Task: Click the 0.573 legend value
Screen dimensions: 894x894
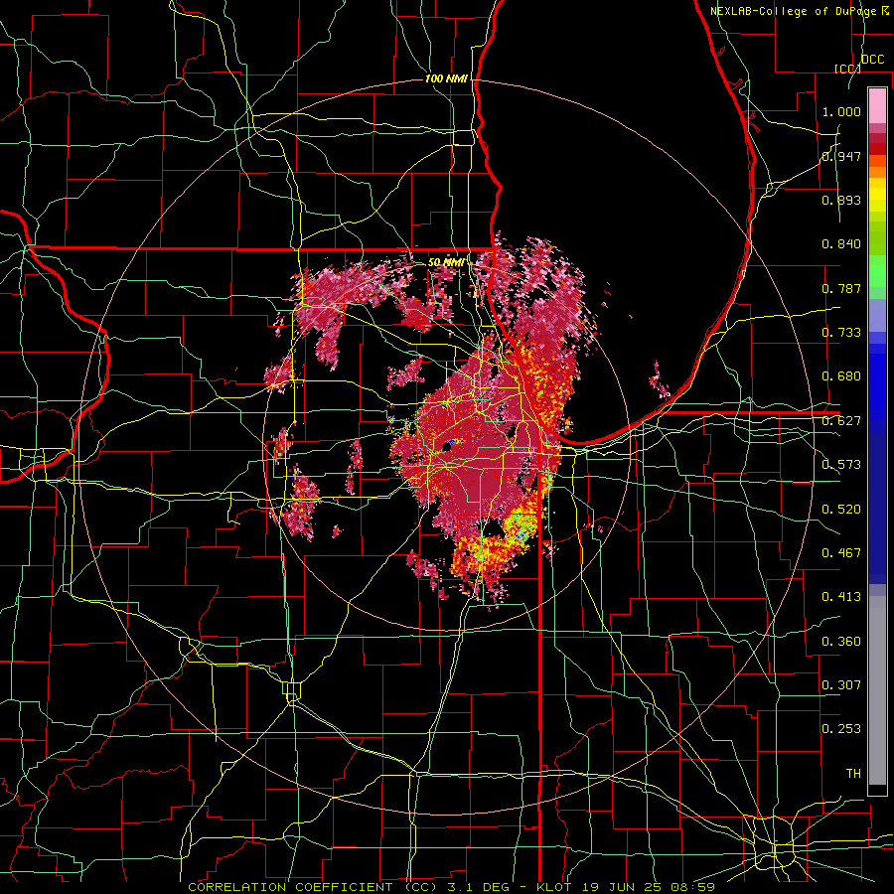Action: (x=841, y=465)
